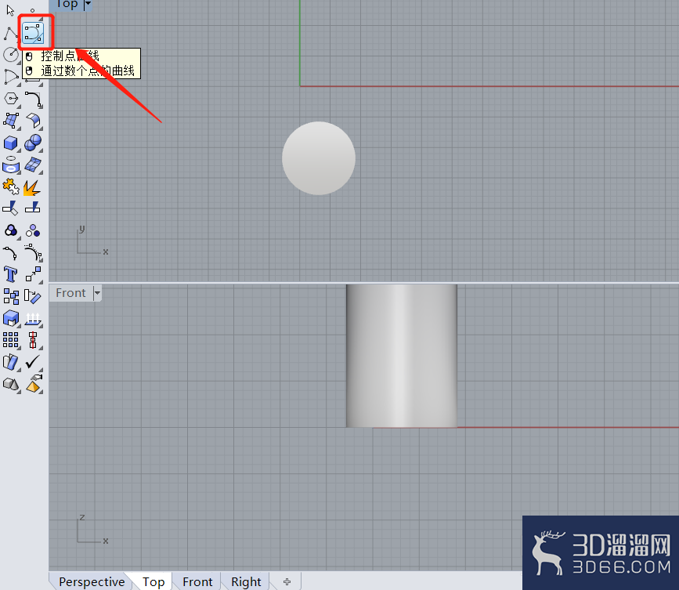Image resolution: width=679 pixels, height=590 pixels.
Task: Click the pyramid render tool
Action: 34,384
